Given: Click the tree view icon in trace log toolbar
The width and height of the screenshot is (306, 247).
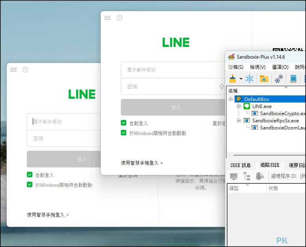Looking at the screenshot, I should coord(247,176).
